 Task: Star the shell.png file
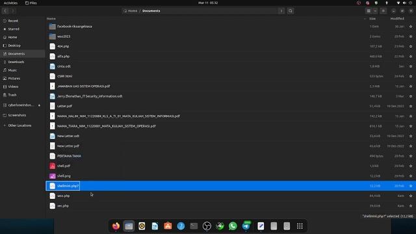pos(411,176)
